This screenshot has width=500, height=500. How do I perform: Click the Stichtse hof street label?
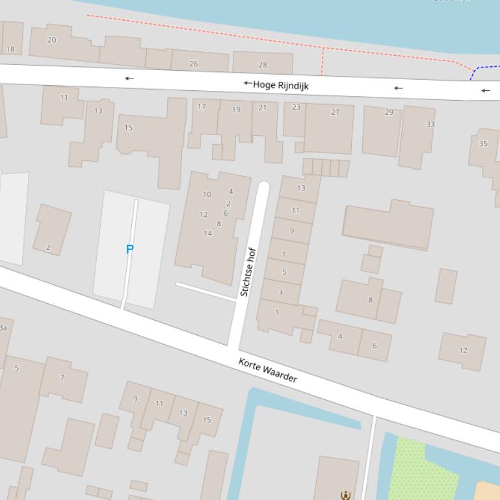coord(248,272)
